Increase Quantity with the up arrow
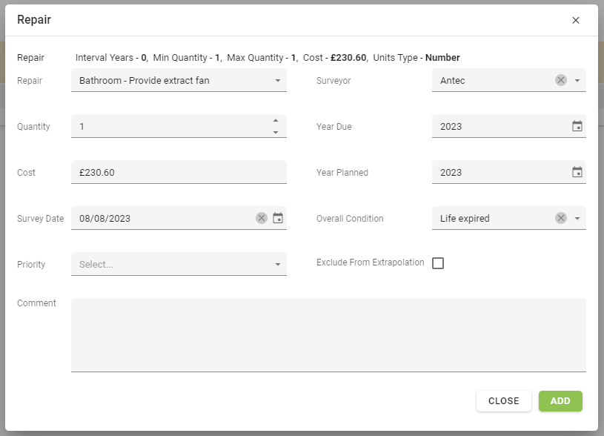Screen dimensions: 604x436 276,121
